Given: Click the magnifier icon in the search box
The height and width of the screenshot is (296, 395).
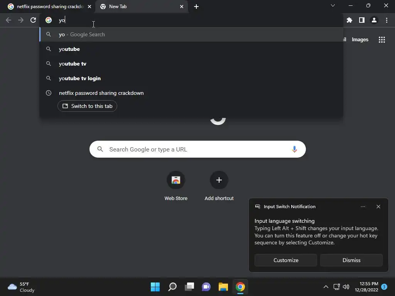Looking at the screenshot, I should click(100, 149).
